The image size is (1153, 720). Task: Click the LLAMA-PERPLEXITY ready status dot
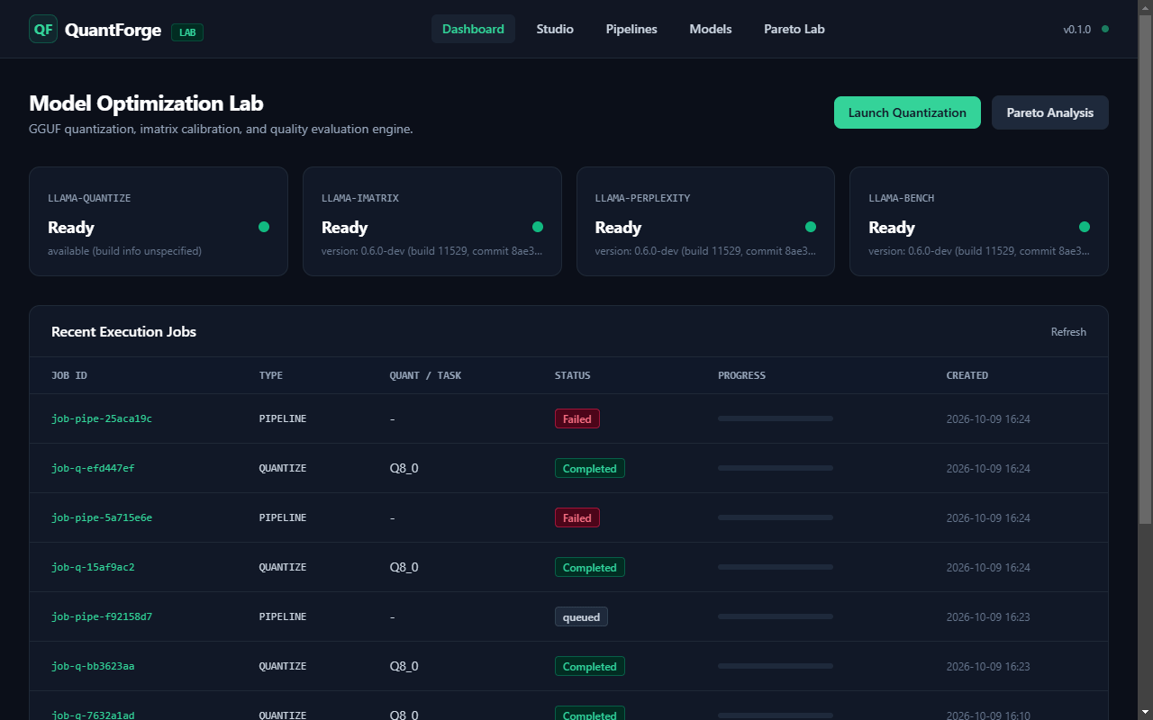pyautogui.click(x=811, y=227)
